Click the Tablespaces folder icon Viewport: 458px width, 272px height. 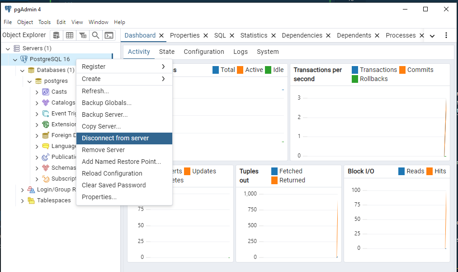pos(31,200)
